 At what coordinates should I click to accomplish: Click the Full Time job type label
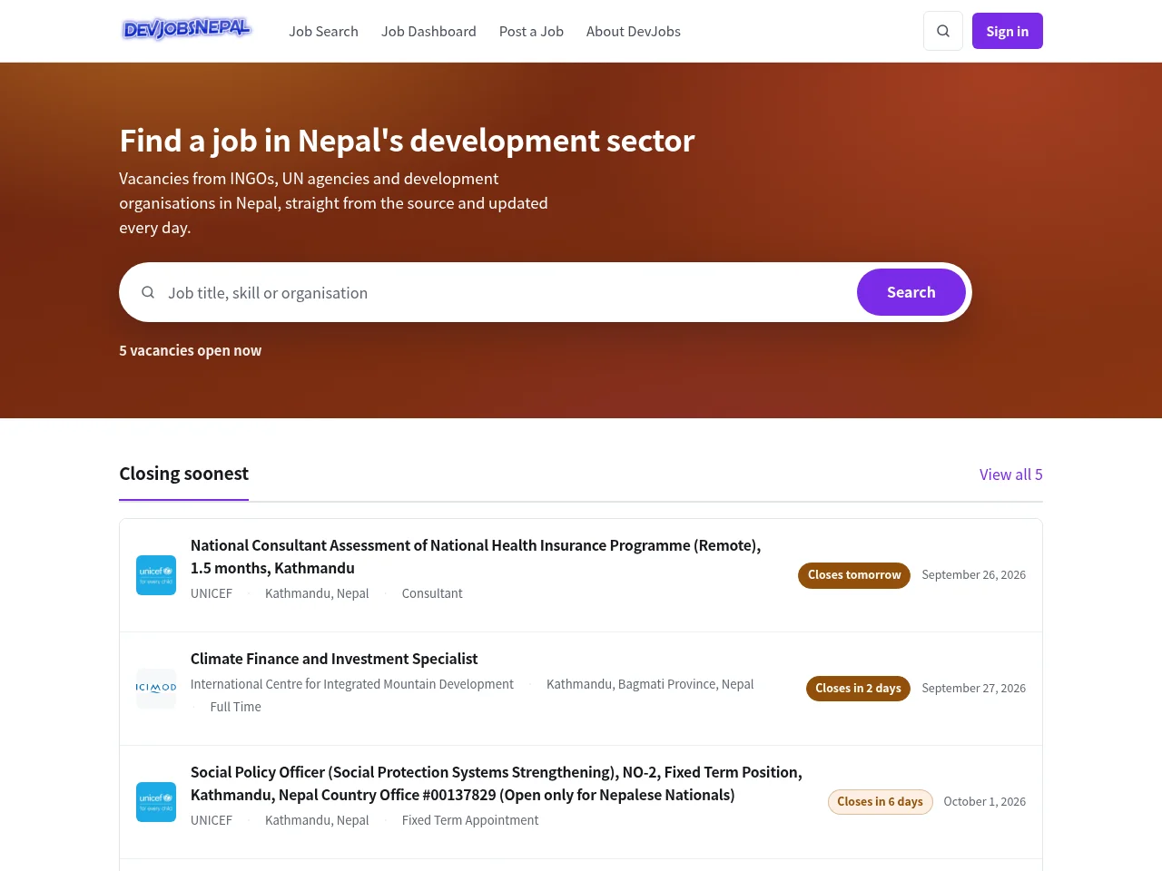tap(235, 707)
